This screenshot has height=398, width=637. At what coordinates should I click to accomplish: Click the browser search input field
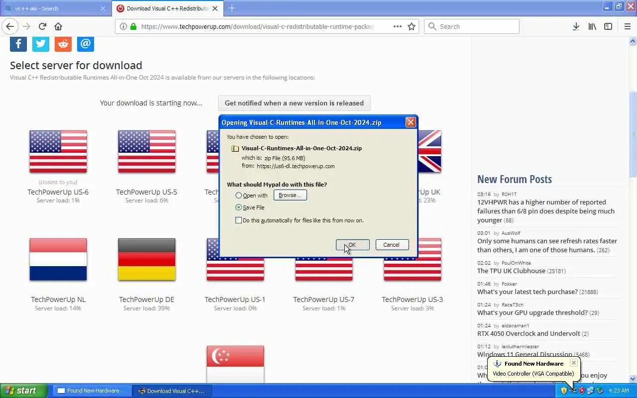click(472, 26)
